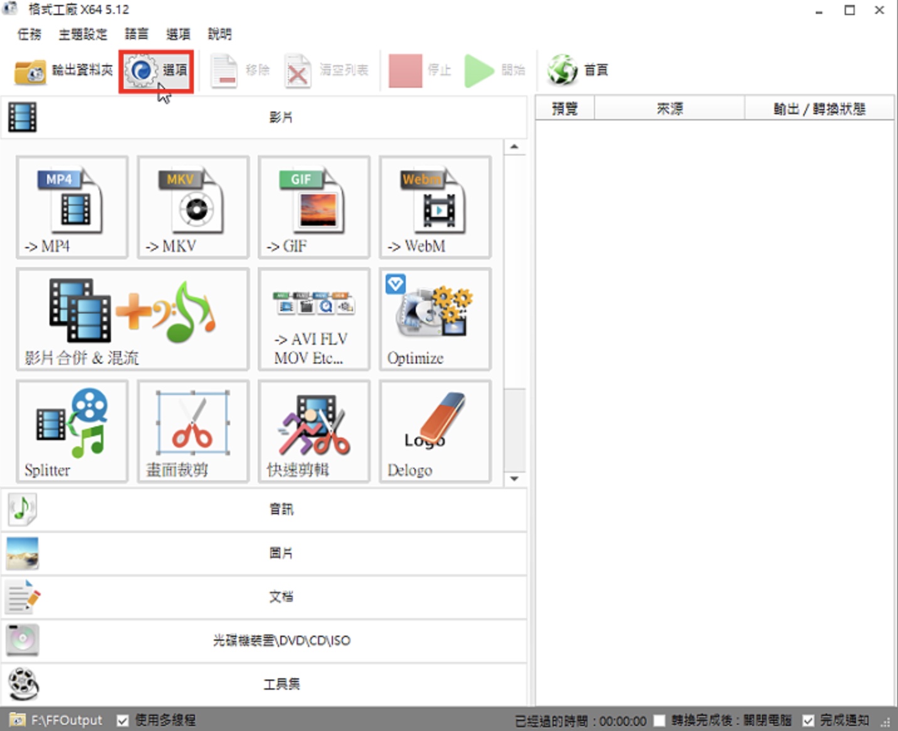Expand the 工具集 toolset category
The image size is (898, 731).
coord(263,684)
